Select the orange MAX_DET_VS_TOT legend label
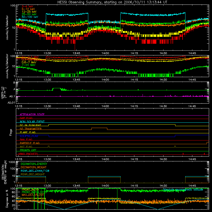The image size is (212, 212). pos(33,195)
